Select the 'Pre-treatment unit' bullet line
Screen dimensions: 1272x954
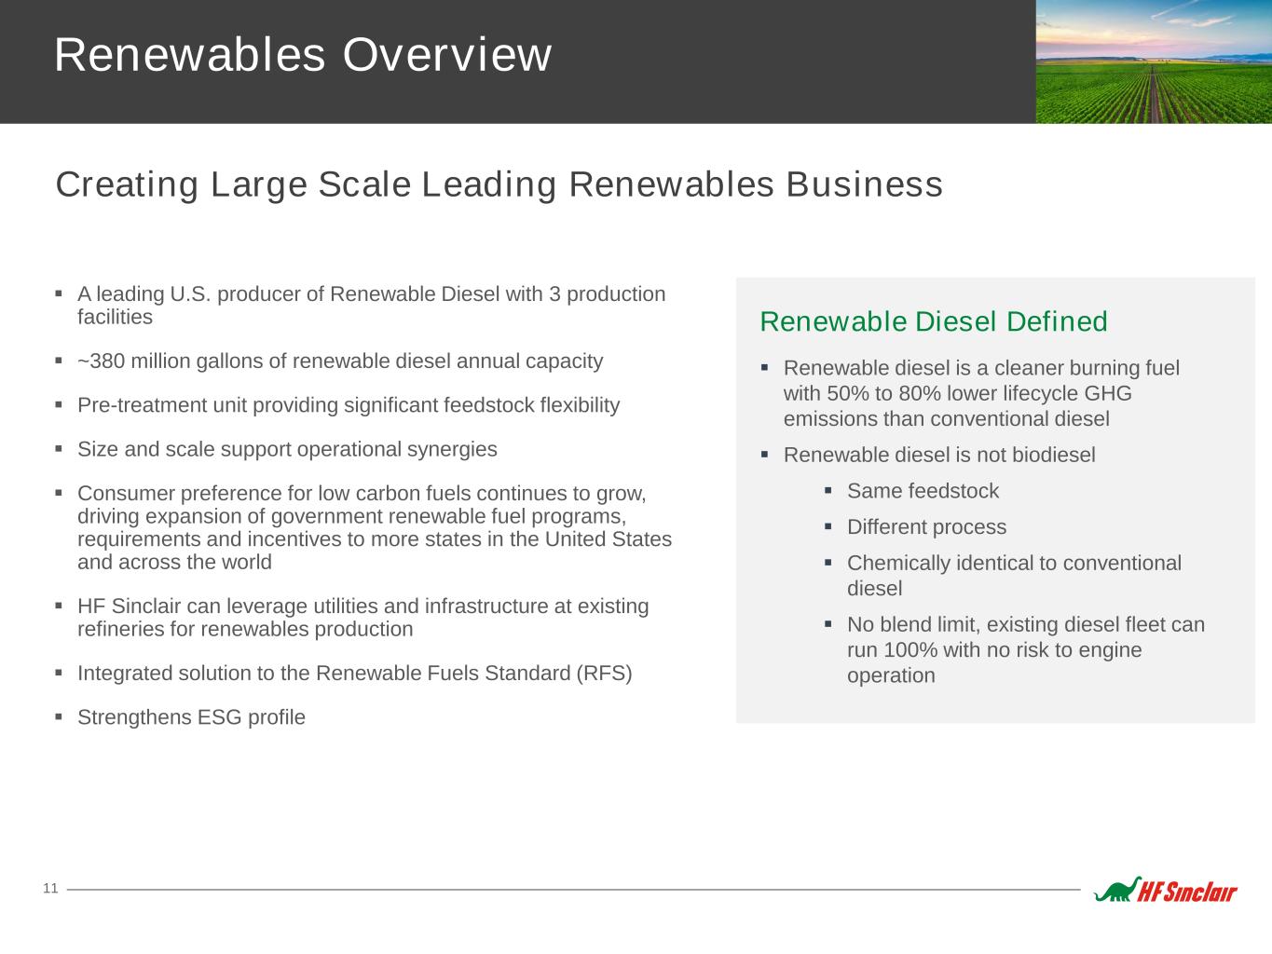click(348, 405)
